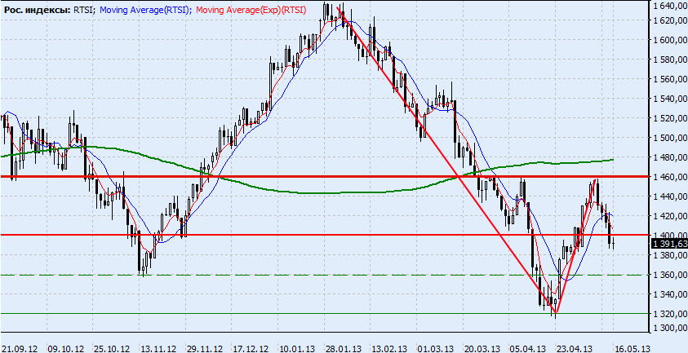
Task: Select the blue 'Moving Average(RTSI);' legend entry
Action: click(x=145, y=10)
